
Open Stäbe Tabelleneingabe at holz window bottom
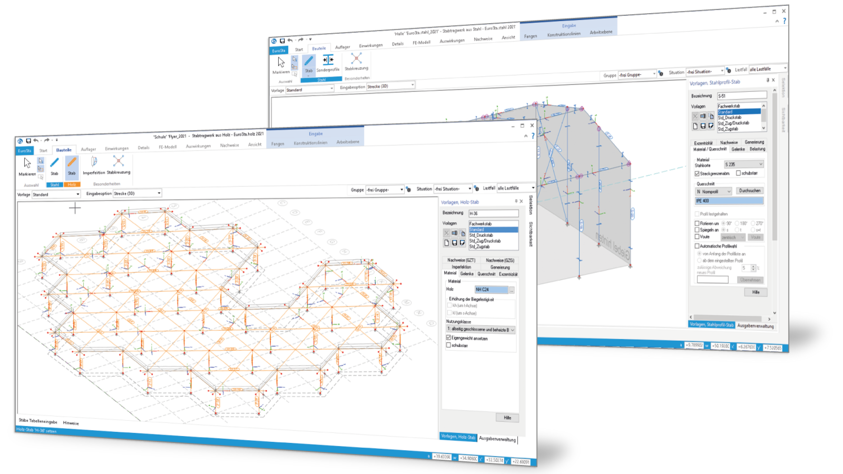tap(38, 421)
